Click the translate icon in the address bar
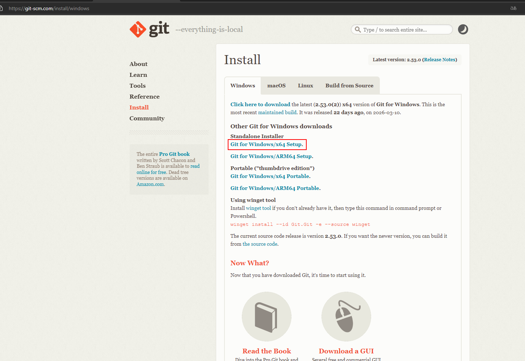 coord(513,8)
